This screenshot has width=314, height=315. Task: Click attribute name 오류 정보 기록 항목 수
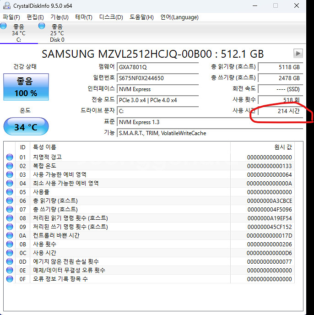pyautogui.click(x=60, y=279)
